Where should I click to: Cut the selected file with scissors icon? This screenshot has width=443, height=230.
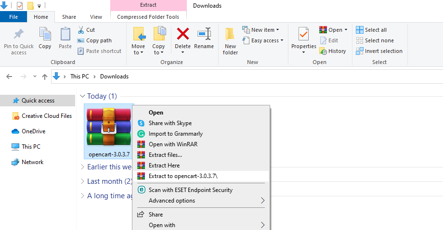(x=81, y=30)
